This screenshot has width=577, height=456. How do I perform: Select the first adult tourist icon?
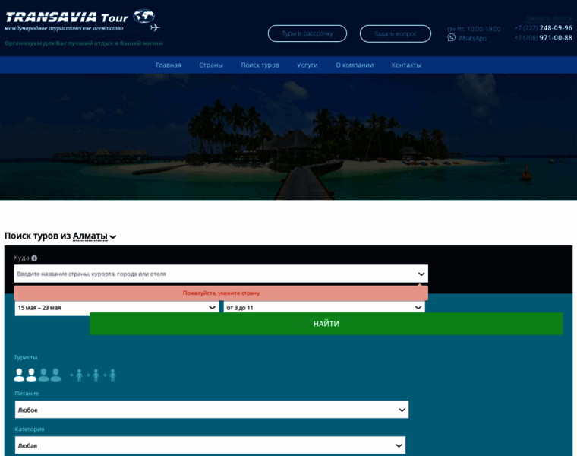tap(19, 375)
